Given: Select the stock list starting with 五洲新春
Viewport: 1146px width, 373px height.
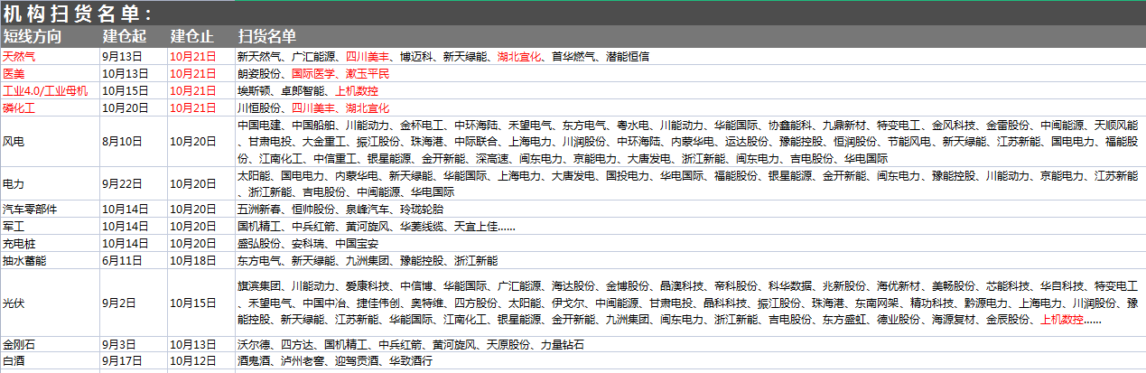Looking at the screenshot, I should coord(690,210).
